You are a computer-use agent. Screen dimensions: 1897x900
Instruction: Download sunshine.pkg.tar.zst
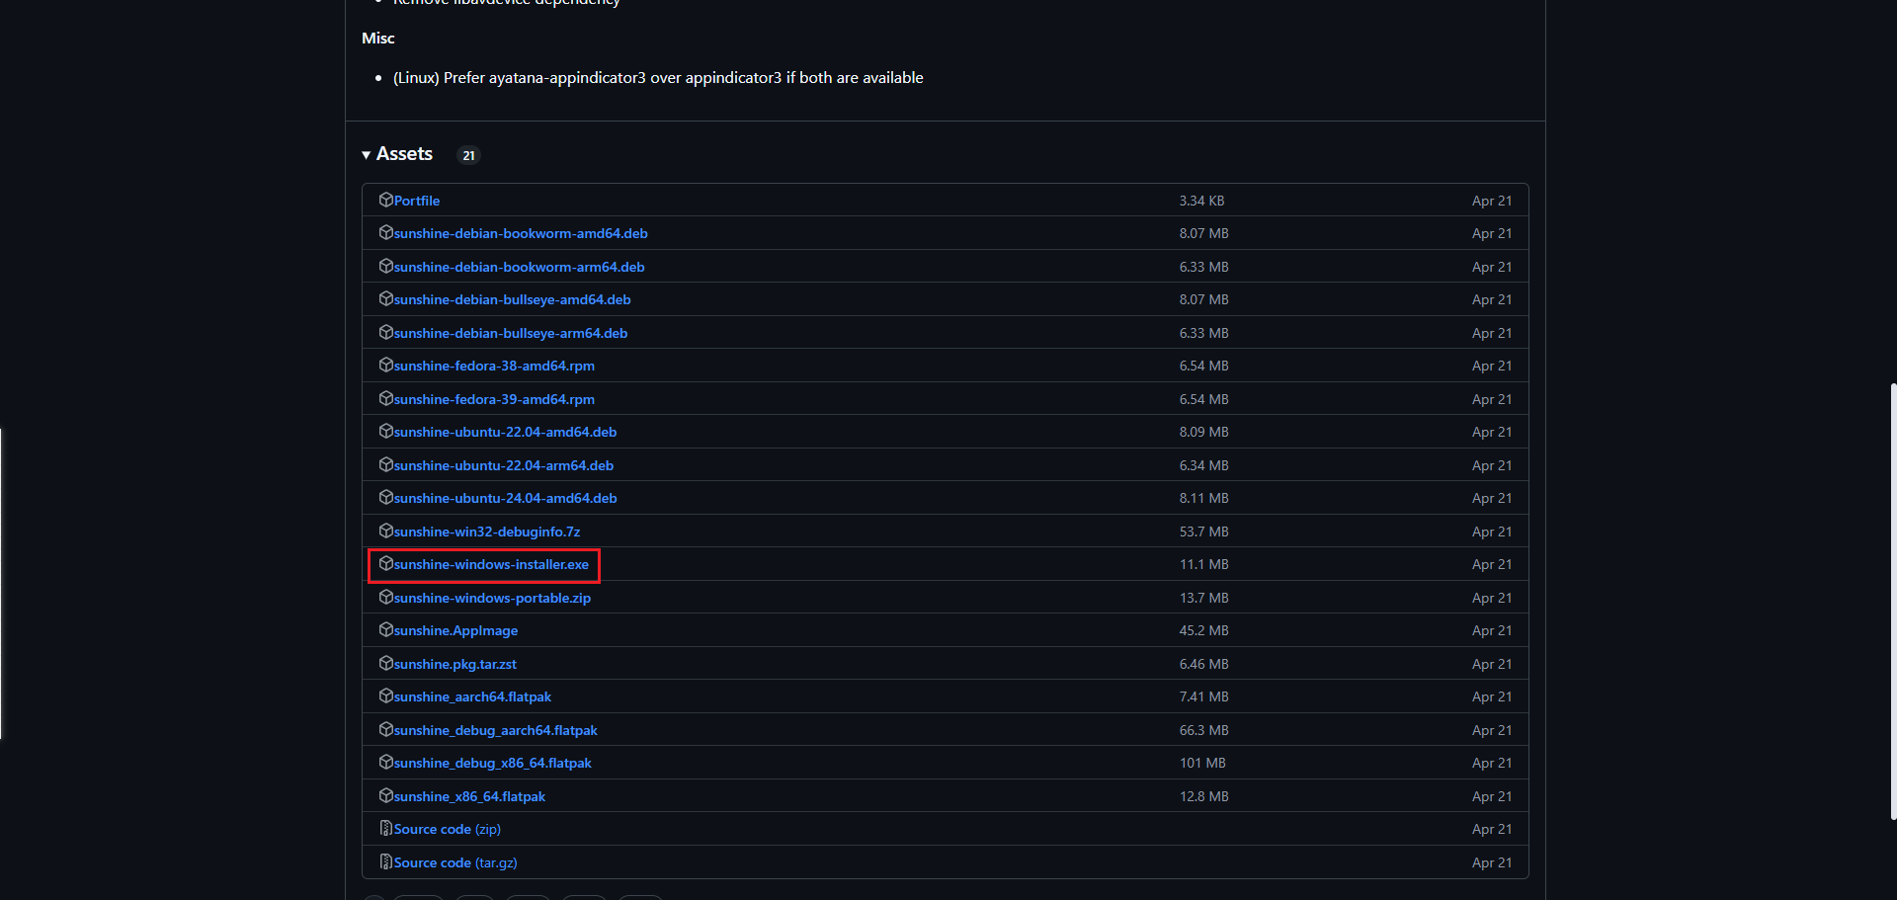[455, 664]
